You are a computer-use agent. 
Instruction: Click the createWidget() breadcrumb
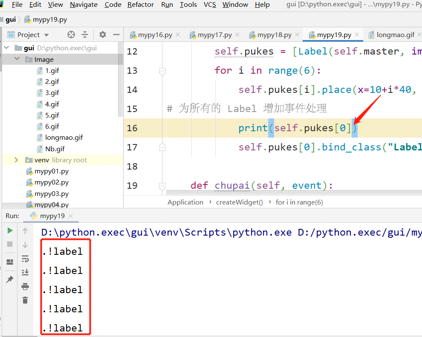240,202
